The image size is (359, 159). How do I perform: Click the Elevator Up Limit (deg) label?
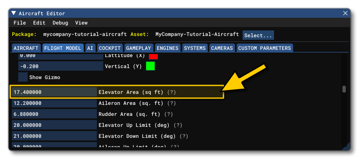coord(134,125)
